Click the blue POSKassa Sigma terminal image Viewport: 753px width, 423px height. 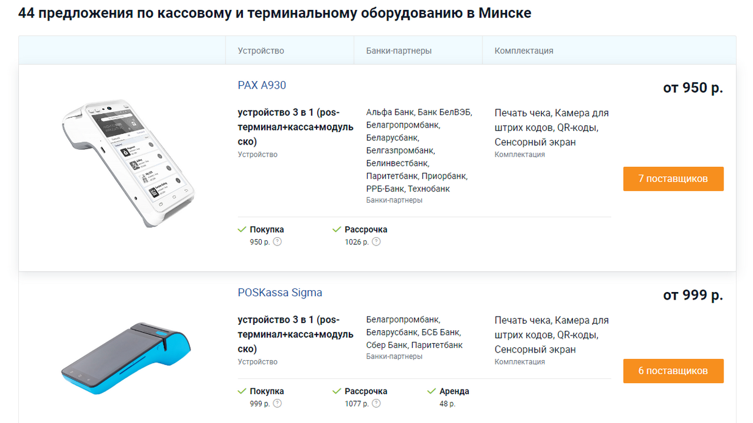pos(126,357)
